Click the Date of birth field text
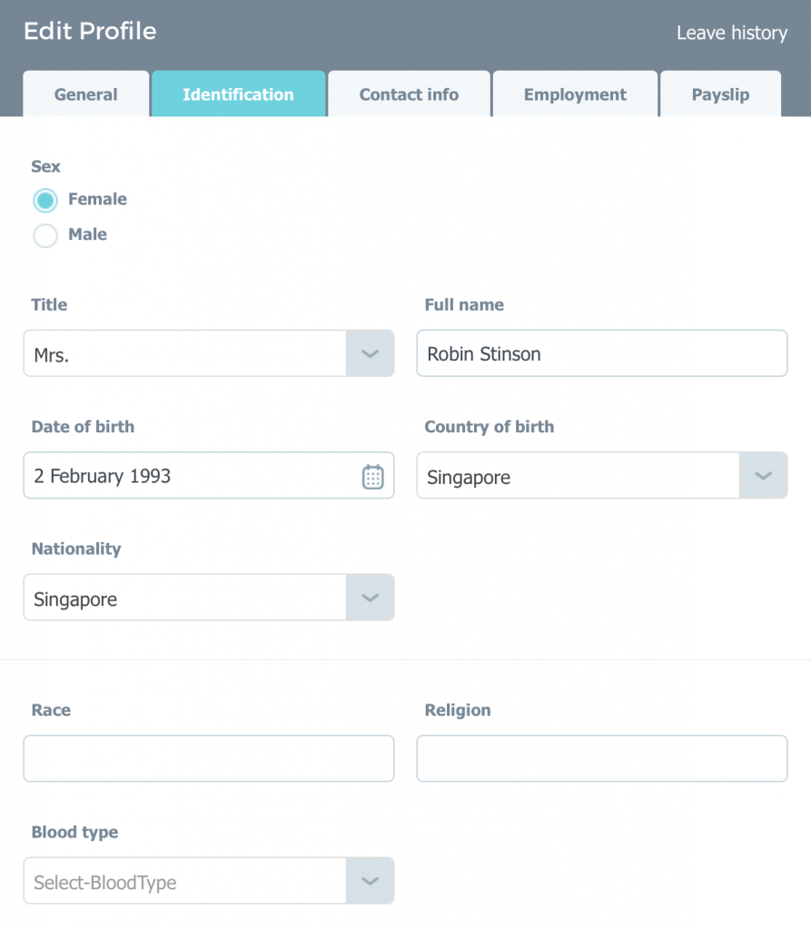 pyautogui.click(x=103, y=476)
